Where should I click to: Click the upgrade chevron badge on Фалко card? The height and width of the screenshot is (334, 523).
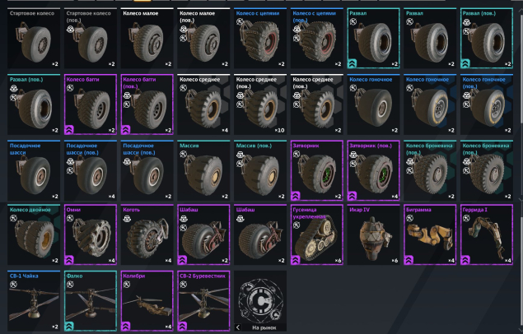pos(69,327)
